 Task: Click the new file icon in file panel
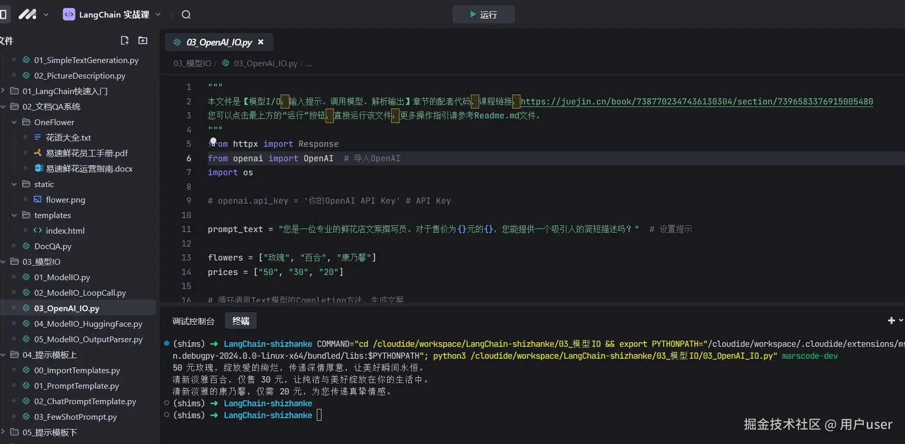125,40
